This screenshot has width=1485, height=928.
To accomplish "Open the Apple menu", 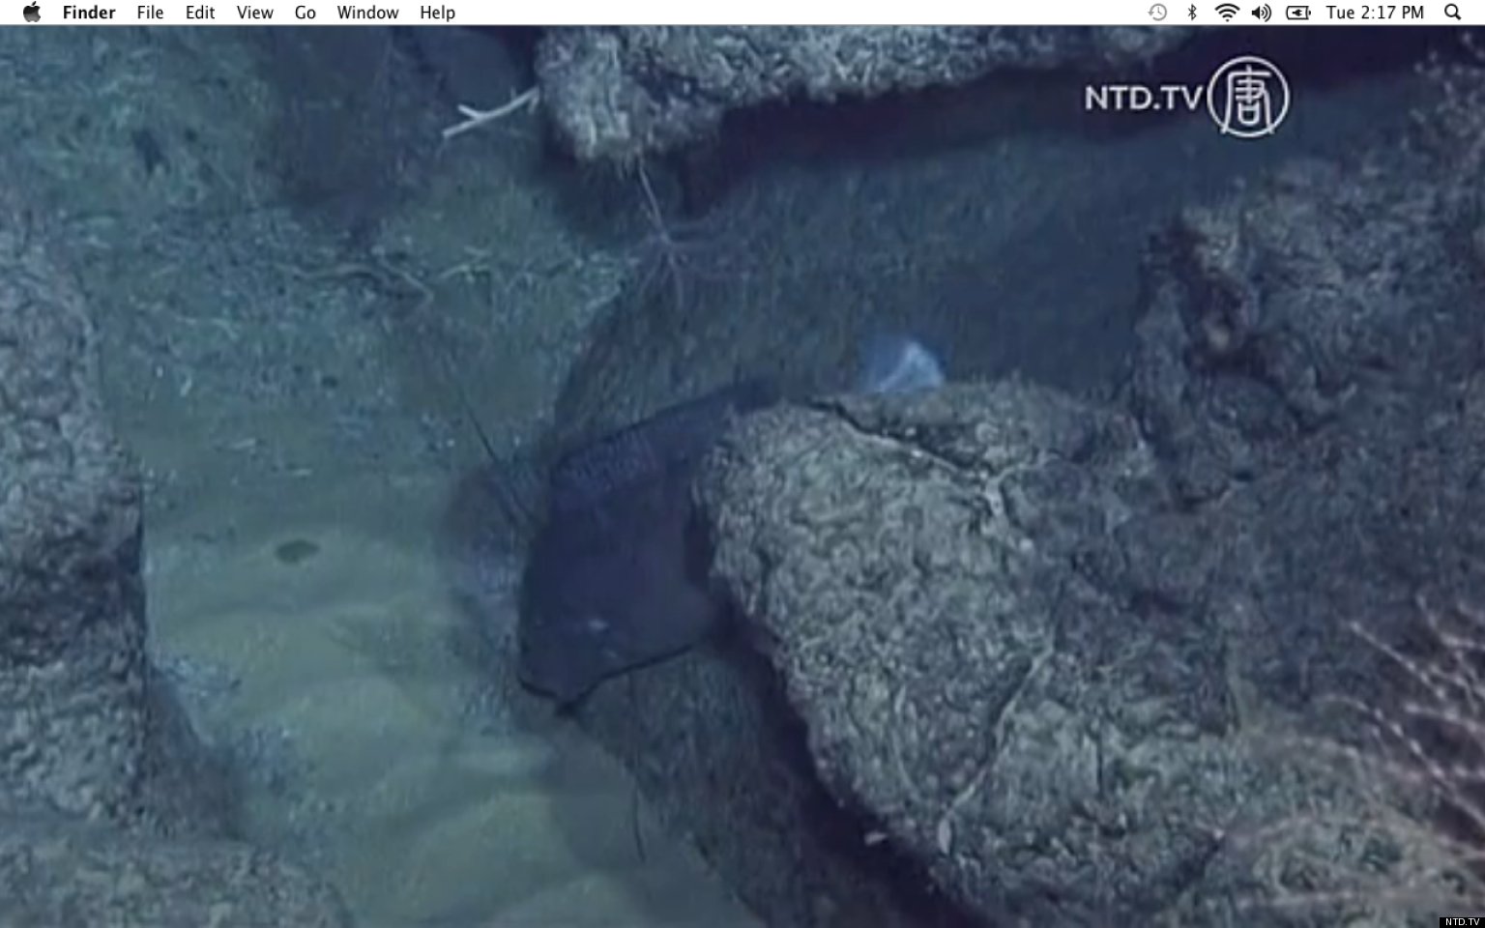I will coord(32,13).
